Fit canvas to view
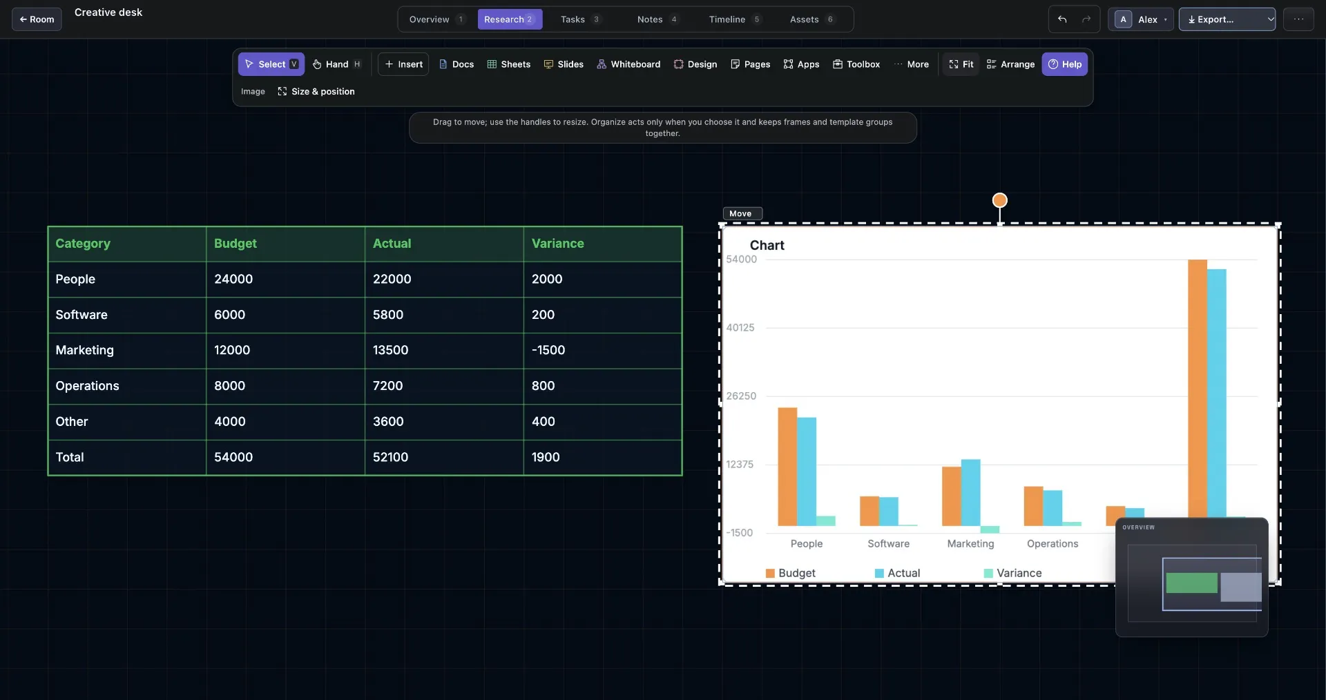The width and height of the screenshot is (1326, 700). [x=961, y=64]
